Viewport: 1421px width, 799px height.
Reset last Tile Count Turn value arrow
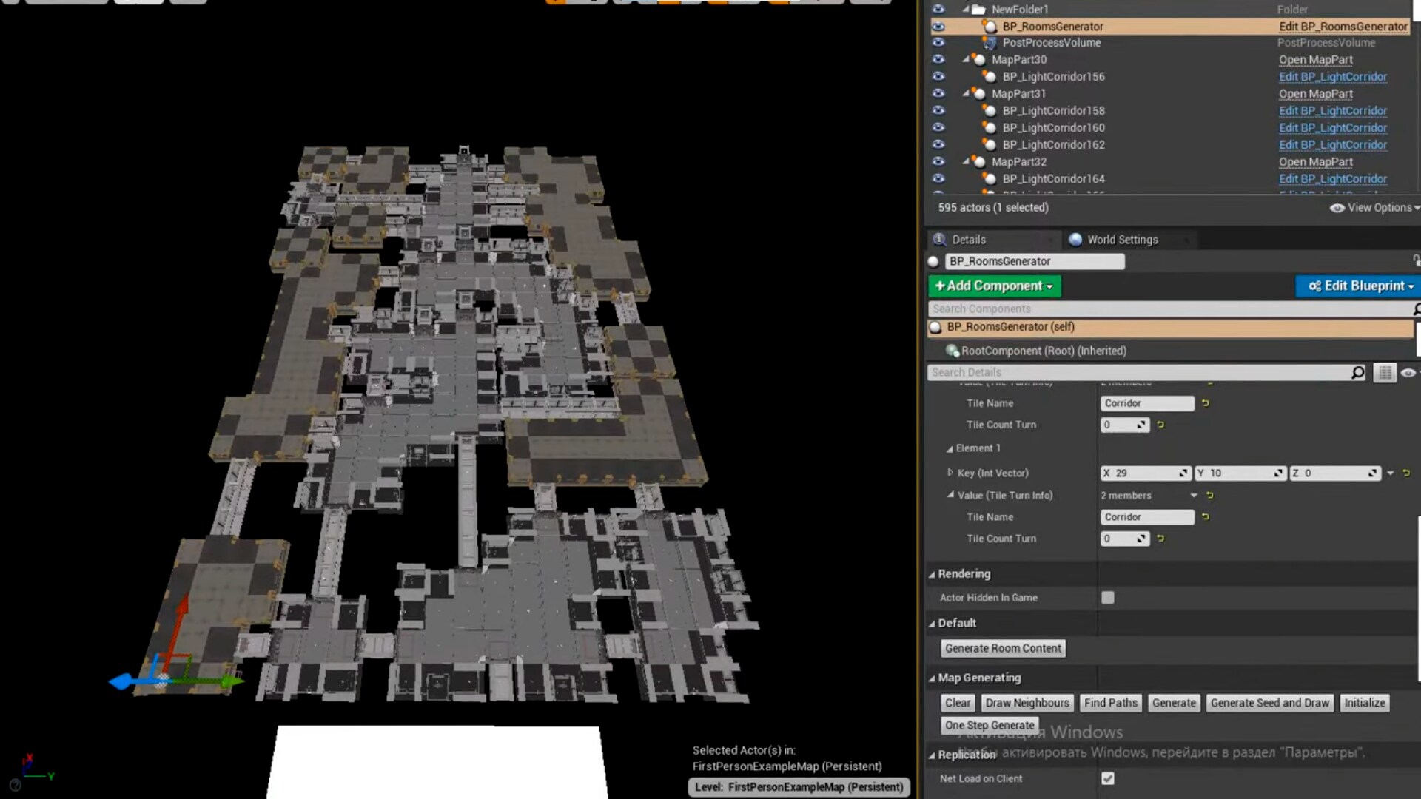coord(1160,539)
